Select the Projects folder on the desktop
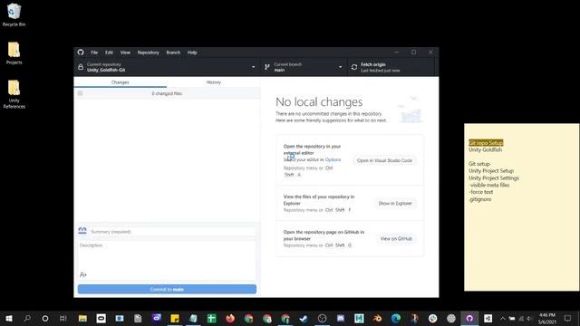Screen dimensions: 580x326 14,53
